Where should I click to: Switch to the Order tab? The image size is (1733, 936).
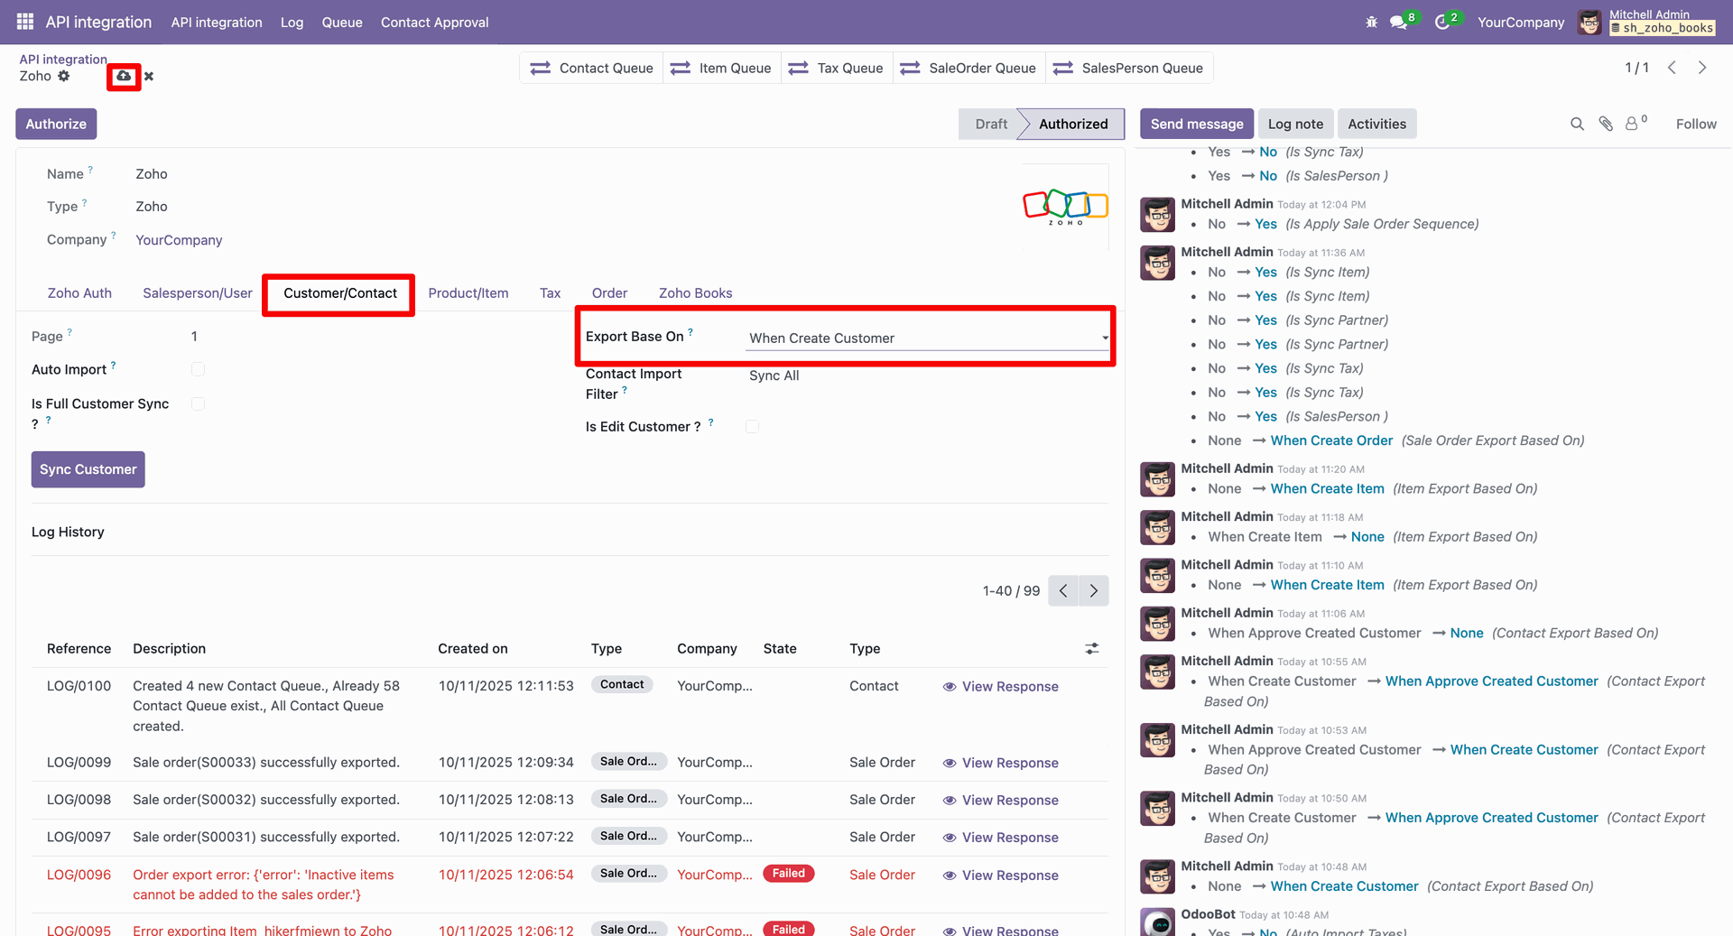(x=610, y=293)
